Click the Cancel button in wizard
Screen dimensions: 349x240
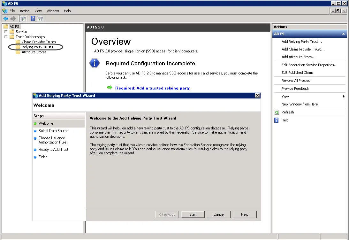(219, 214)
